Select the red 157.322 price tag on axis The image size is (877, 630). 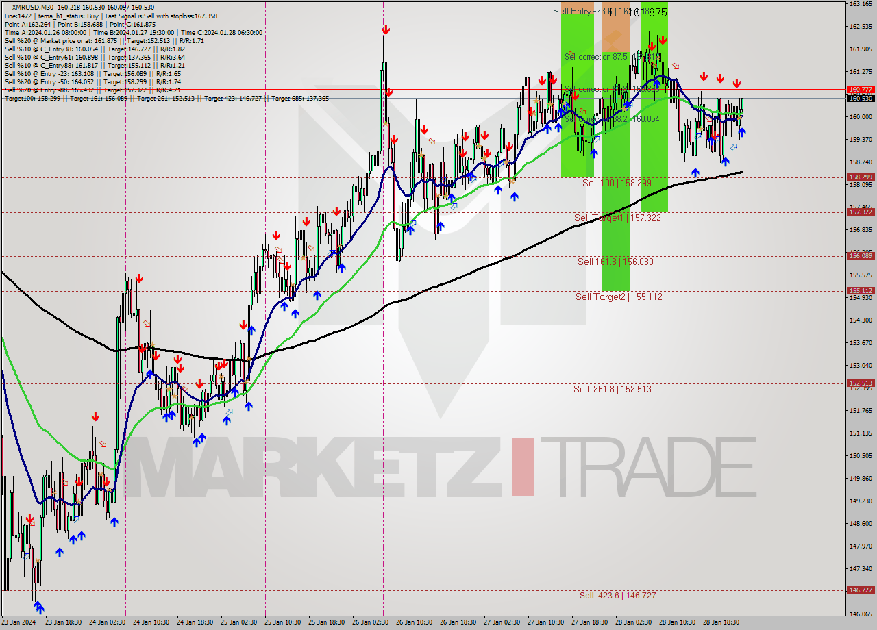click(861, 212)
